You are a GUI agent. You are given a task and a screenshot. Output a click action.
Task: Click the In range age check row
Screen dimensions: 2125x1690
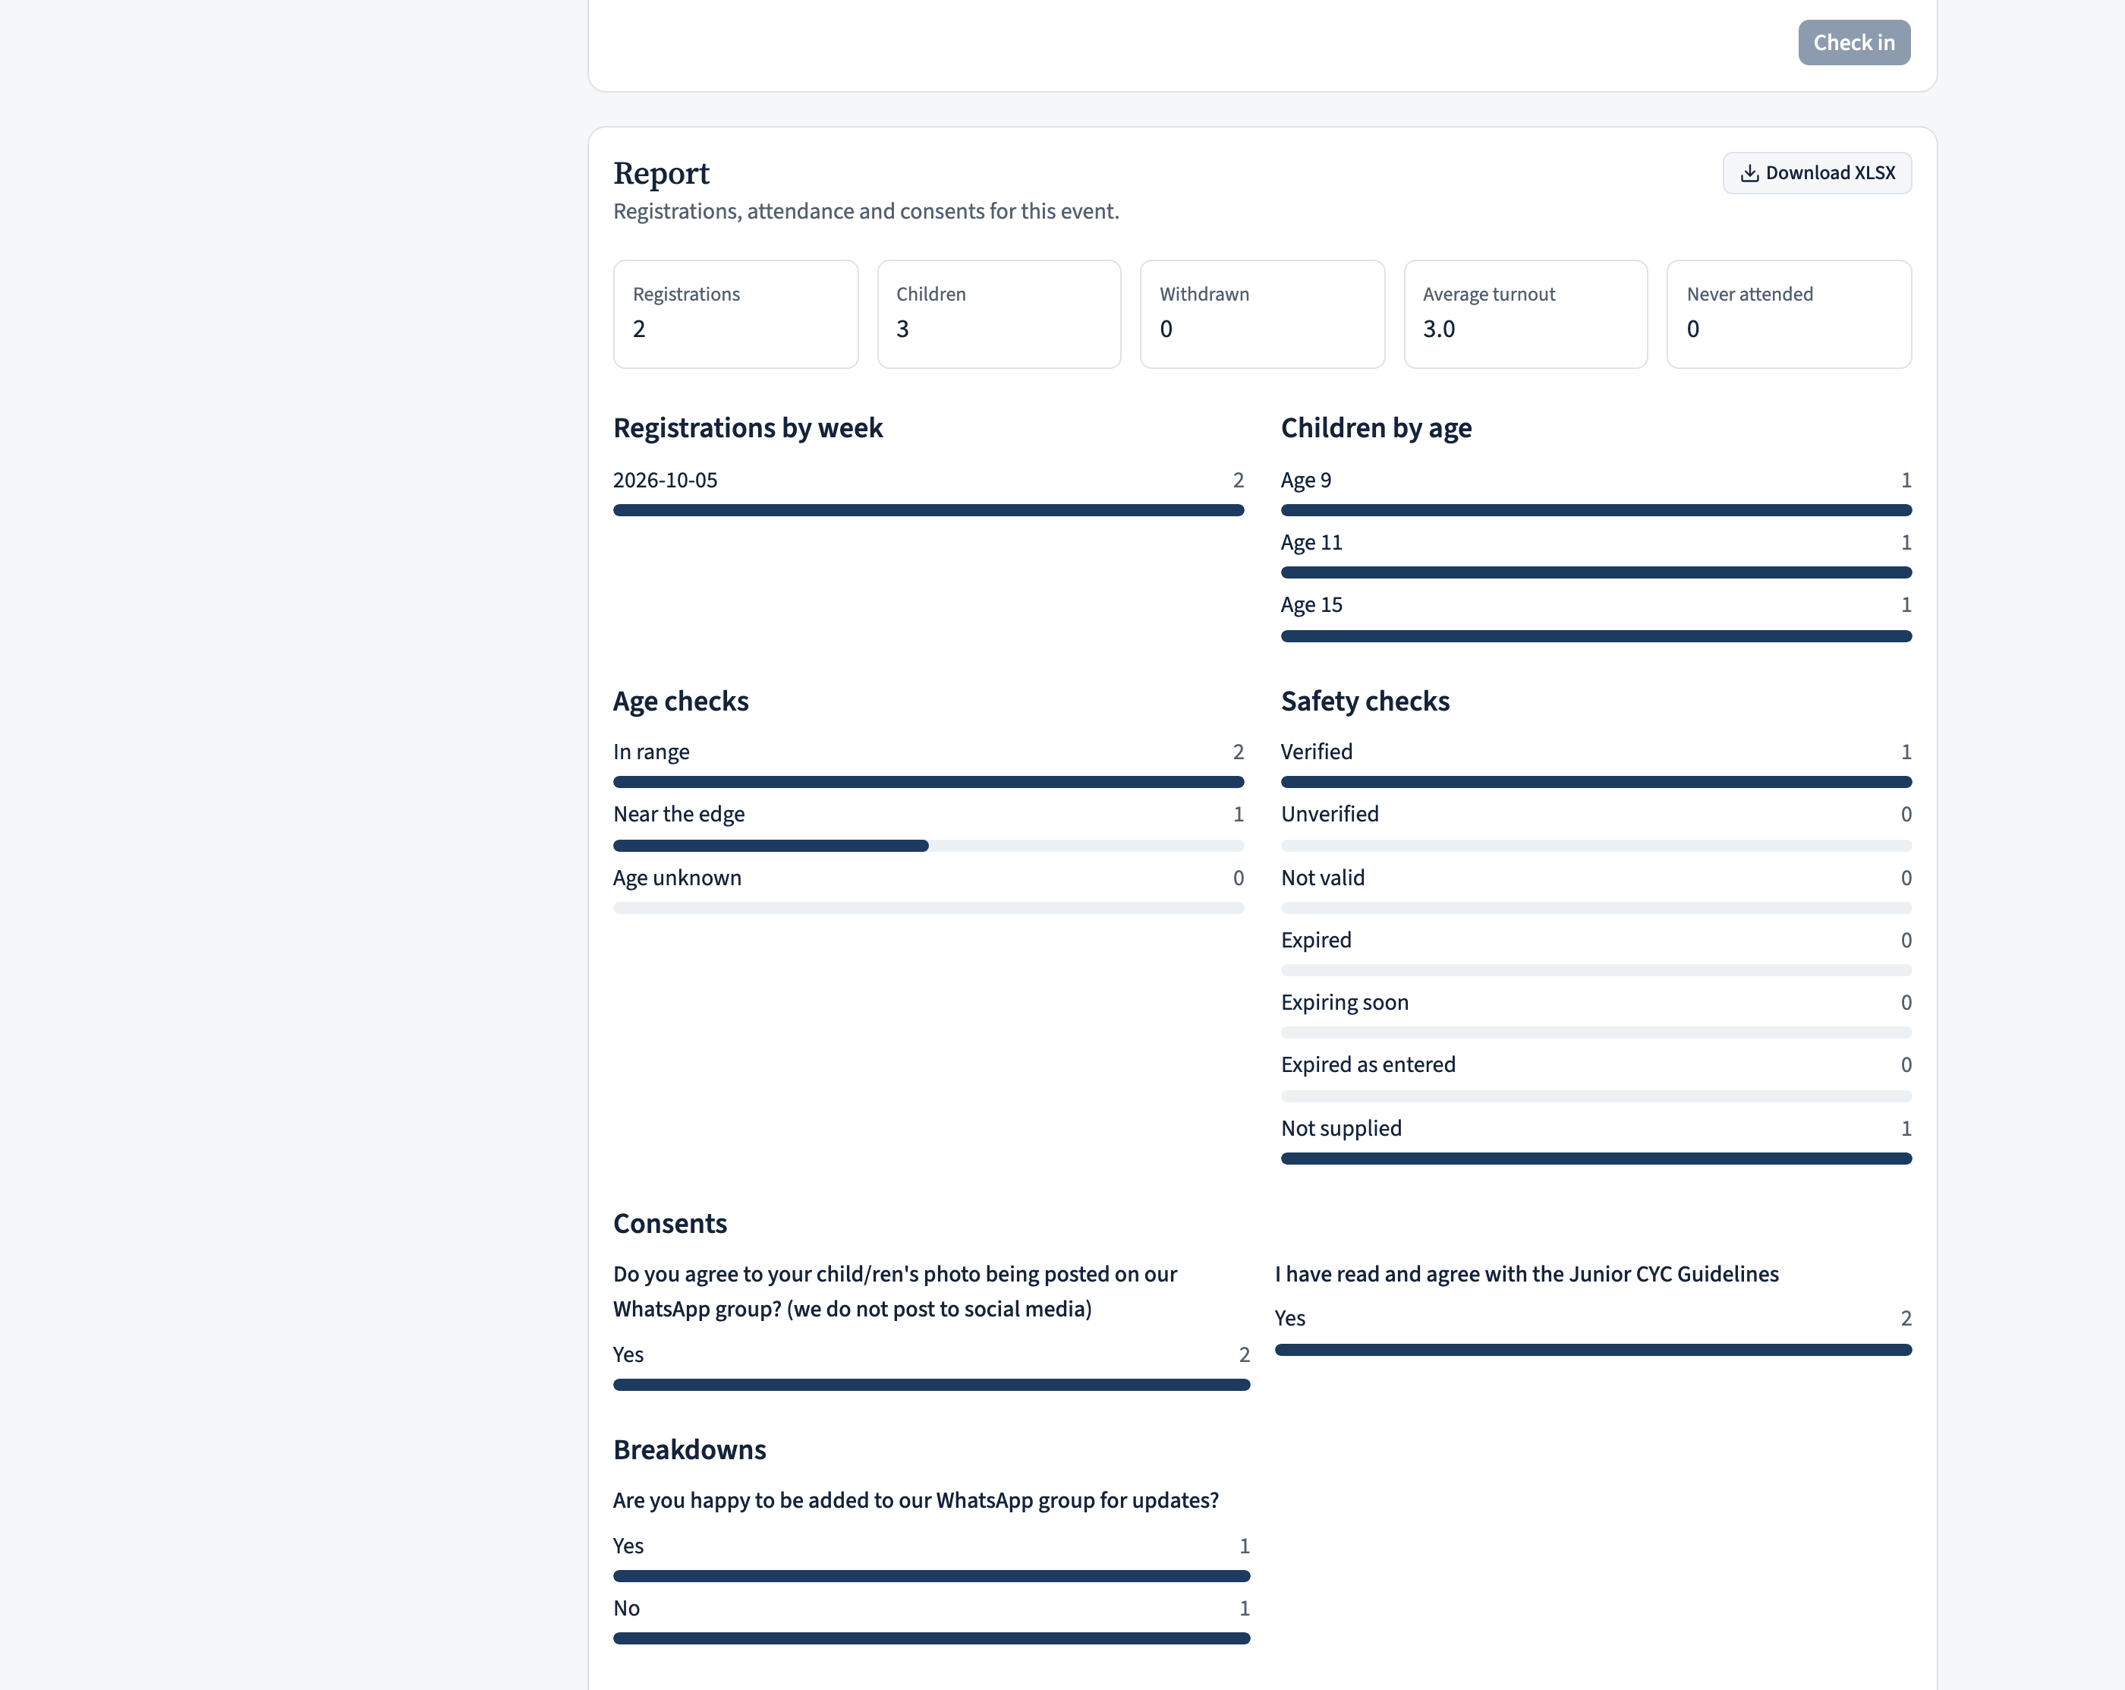coord(927,765)
